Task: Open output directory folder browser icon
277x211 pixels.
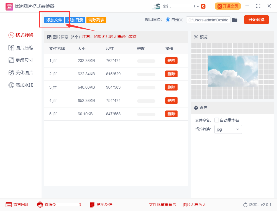Action: [x=235, y=20]
